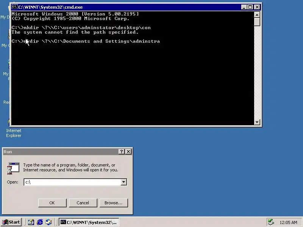
Task: Maximize the cmd.exe window
Action: pos(250,7)
